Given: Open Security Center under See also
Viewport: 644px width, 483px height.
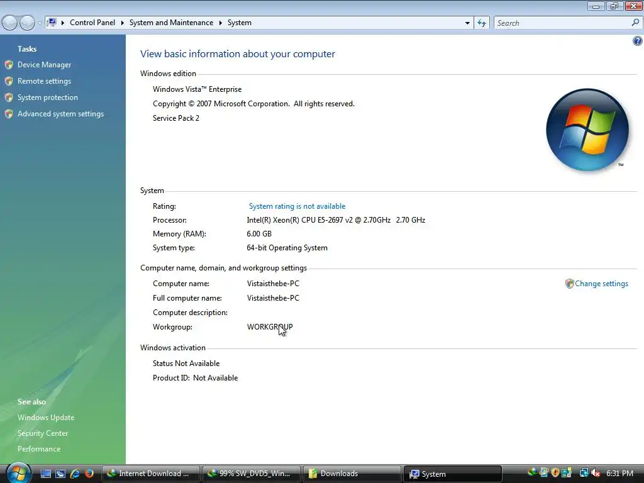Looking at the screenshot, I should [x=43, y=433].
